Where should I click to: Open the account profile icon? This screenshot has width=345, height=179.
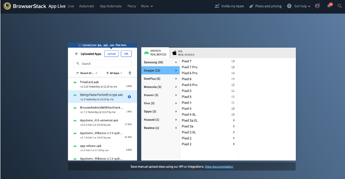click(x=318, y=6)
